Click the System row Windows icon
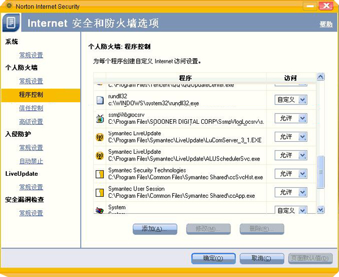Screen dimensions: 339x277 pyautogui.click(x=99, y=210)
